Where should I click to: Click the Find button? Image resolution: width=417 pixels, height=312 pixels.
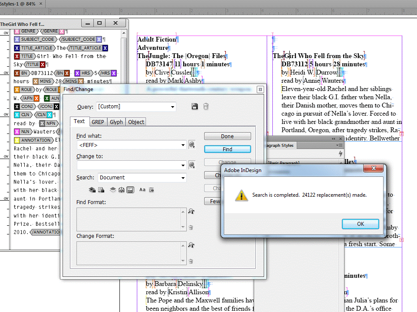(x=227, y=149)
